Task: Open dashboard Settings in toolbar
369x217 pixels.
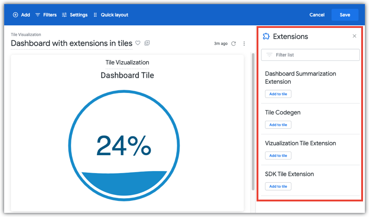Action: (75, 15)
